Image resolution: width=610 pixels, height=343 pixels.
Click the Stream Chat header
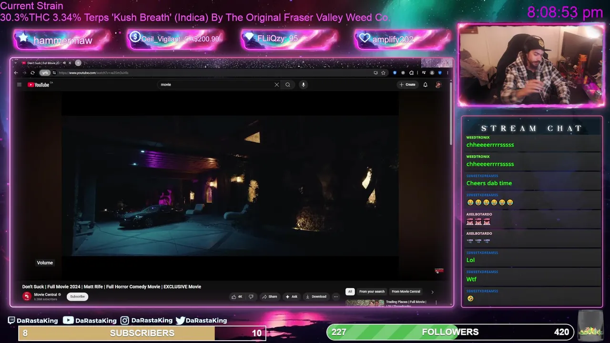pos(531,128)
